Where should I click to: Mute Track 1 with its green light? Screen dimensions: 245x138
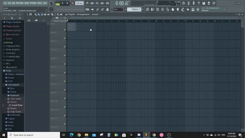coord(65,30)
